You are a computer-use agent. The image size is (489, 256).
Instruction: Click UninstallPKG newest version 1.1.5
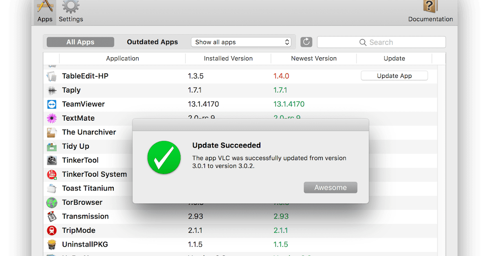pos(281,245)
